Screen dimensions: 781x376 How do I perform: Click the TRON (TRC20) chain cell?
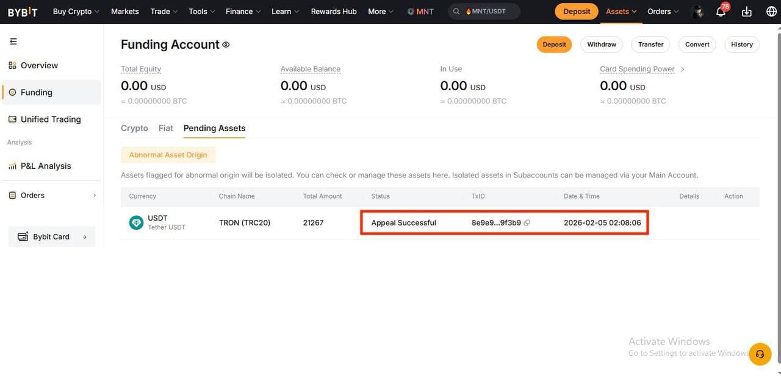(245, 222)
